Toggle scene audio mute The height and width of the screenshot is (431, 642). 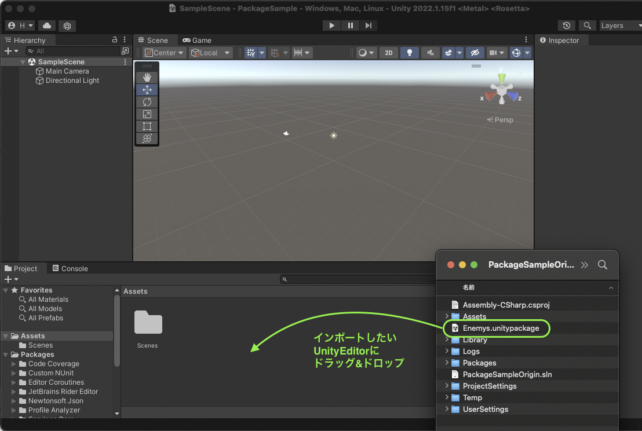click(430, 53)
